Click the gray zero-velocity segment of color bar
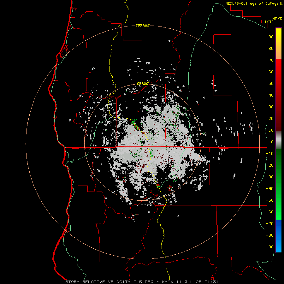Screen dimensions: 284x284 pos(279,140)
